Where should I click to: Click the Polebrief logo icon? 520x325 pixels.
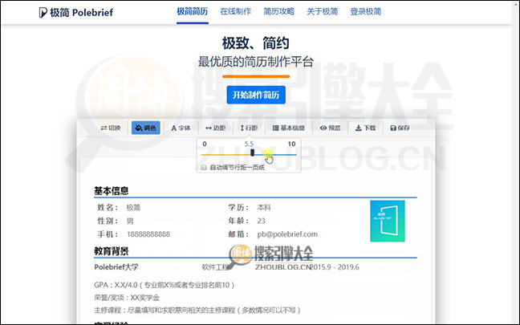tap(43, 13)
